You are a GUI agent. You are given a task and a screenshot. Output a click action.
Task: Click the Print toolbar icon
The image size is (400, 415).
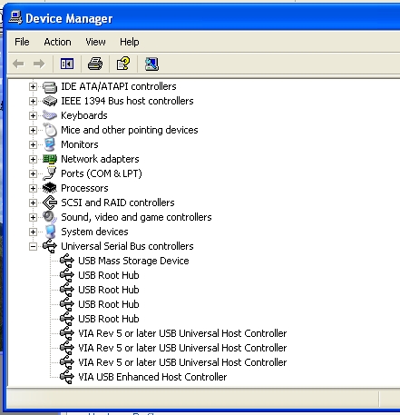pyautogui.click(x=95, y=64)
